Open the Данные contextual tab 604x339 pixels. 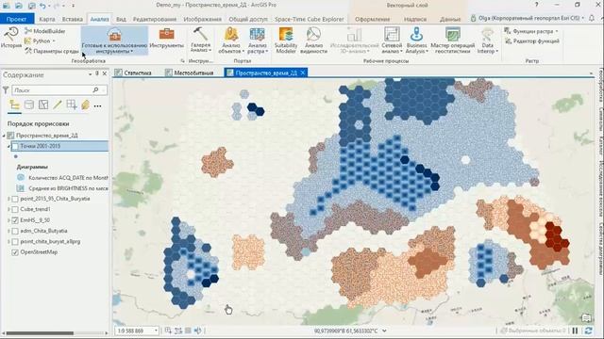pos(450,19)
